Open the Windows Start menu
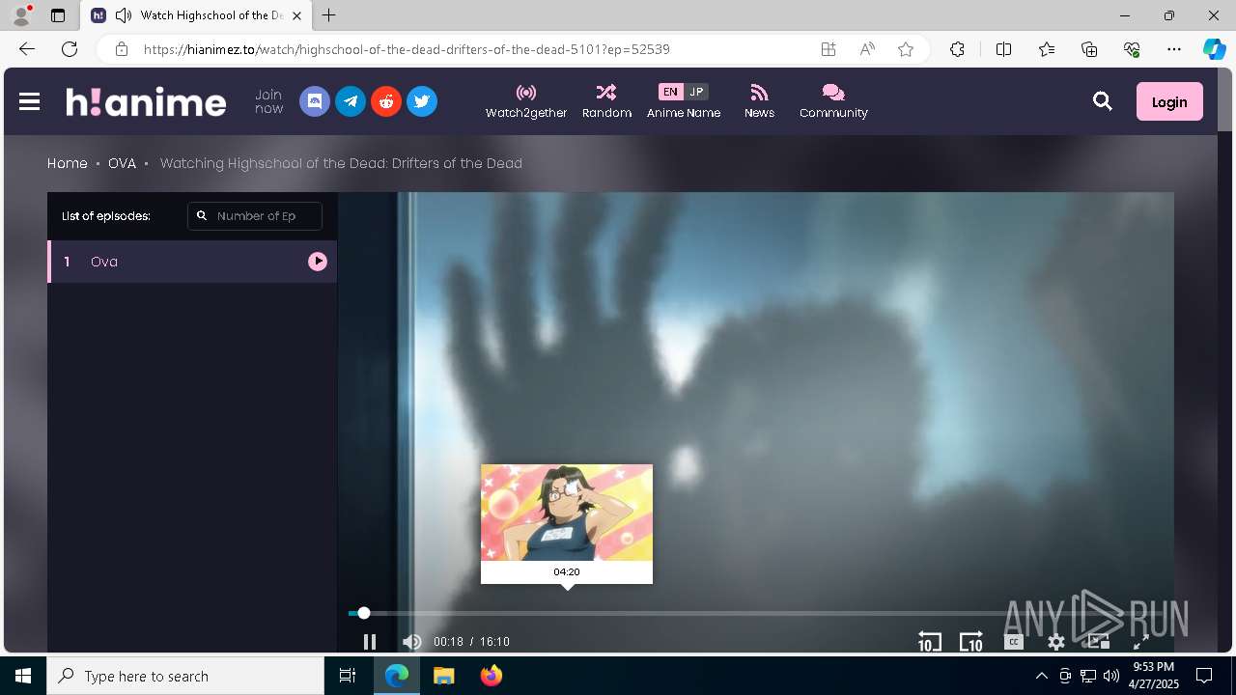The width and height of the screenshot is (1236, 695). pyautogui.click(x=23, y=676)
